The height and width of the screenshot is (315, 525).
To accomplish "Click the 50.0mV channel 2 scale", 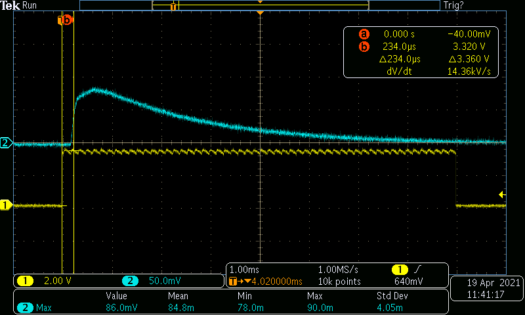I will click(165, 280).
